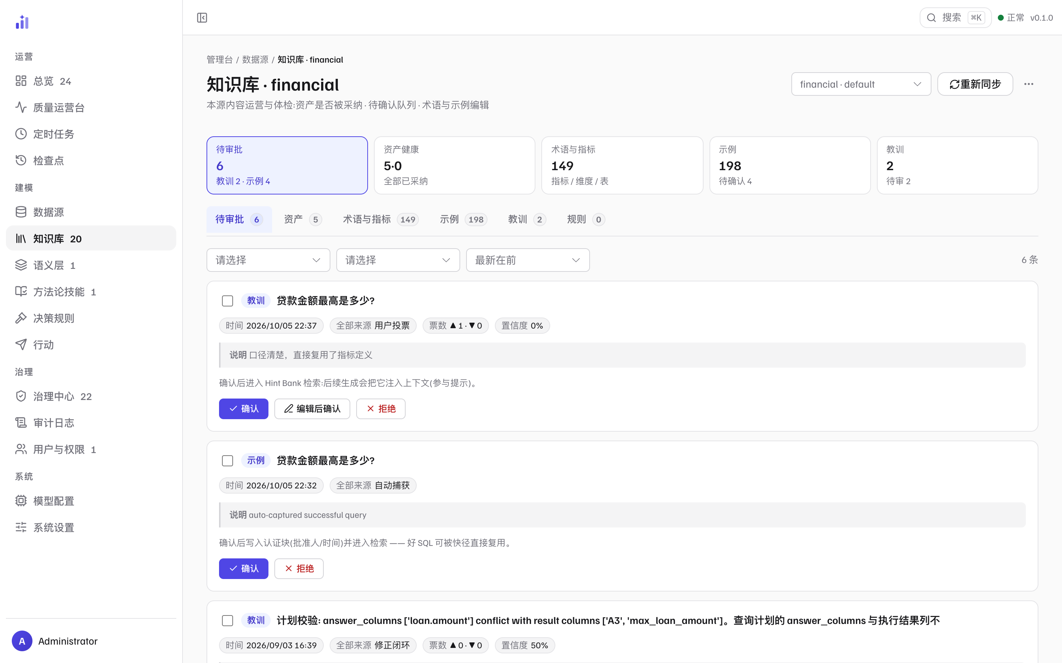The height and width of the screenshot is (663, 1062).
Task: Switch to 教训 2 tab
Action: 527,219
